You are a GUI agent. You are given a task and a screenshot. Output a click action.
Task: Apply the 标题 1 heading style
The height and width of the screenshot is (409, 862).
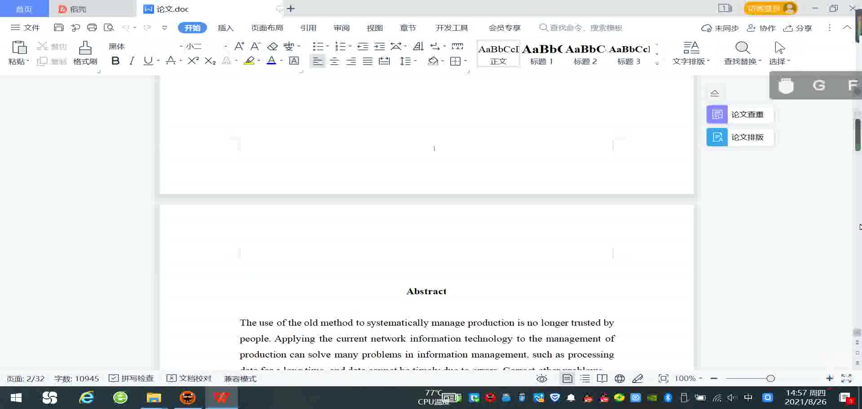542,54
